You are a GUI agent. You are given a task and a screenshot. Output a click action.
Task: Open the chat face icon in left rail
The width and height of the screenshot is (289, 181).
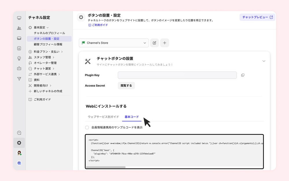click(19, 133)
